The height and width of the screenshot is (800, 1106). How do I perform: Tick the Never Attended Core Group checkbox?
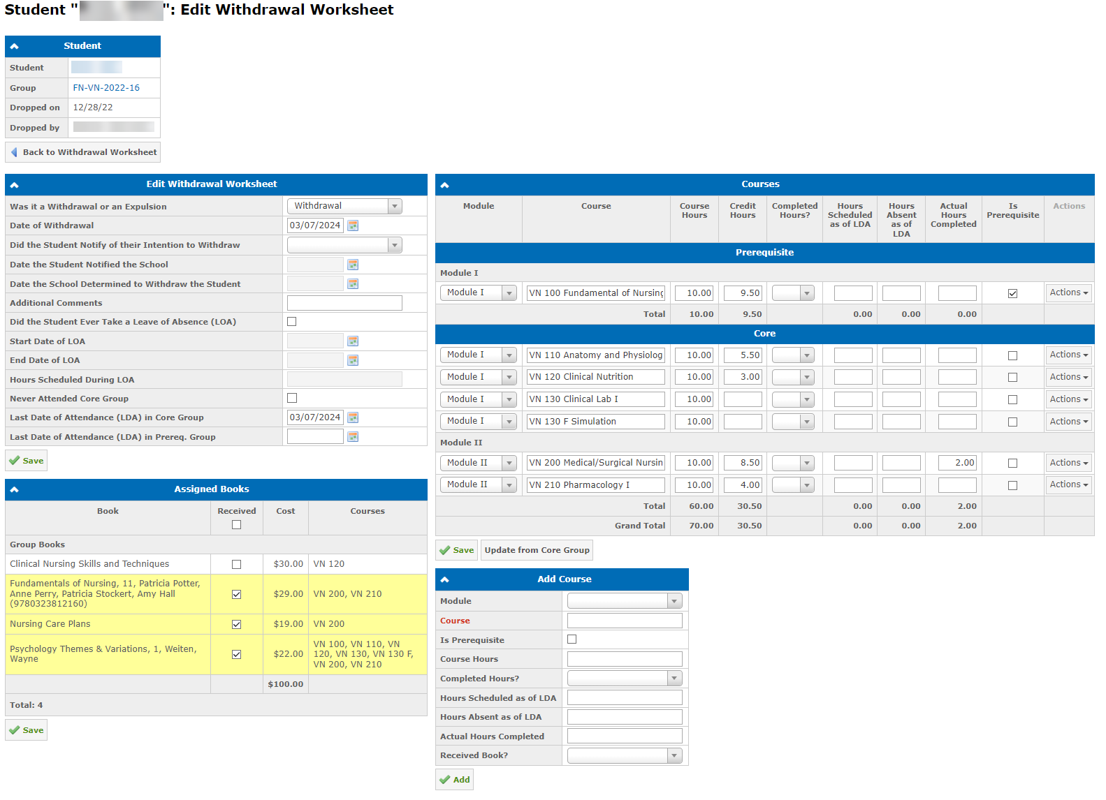click(292, 398)
